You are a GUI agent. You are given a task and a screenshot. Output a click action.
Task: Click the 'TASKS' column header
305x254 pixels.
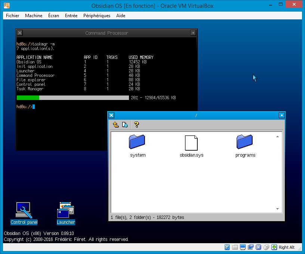tap(112, 57)
